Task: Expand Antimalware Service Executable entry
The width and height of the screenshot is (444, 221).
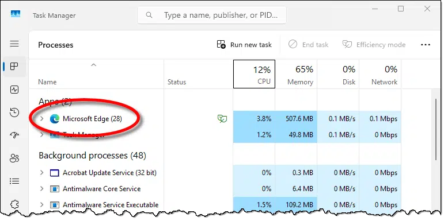Action: [x=41, y=204]
